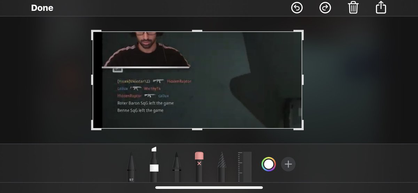418x193 pixels.
Task: Open the share sheet
Action: [381, 7]
